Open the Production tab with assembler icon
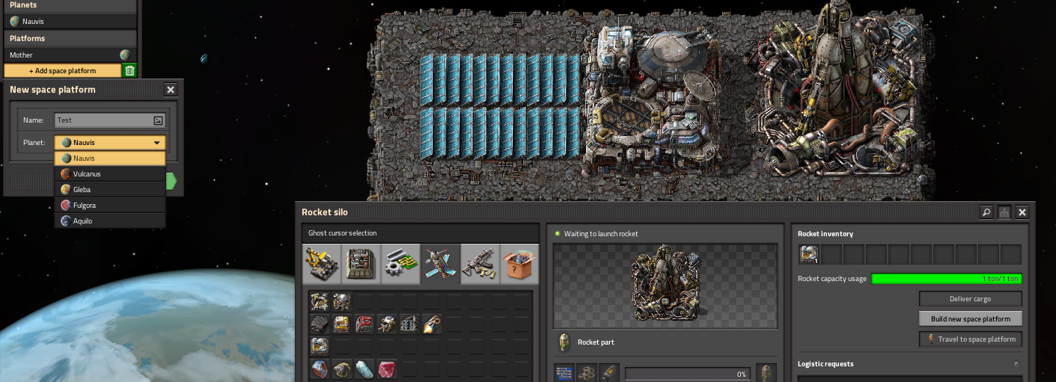 pos(362,265)
